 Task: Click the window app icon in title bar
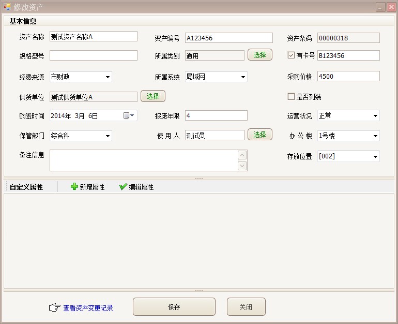7,7
